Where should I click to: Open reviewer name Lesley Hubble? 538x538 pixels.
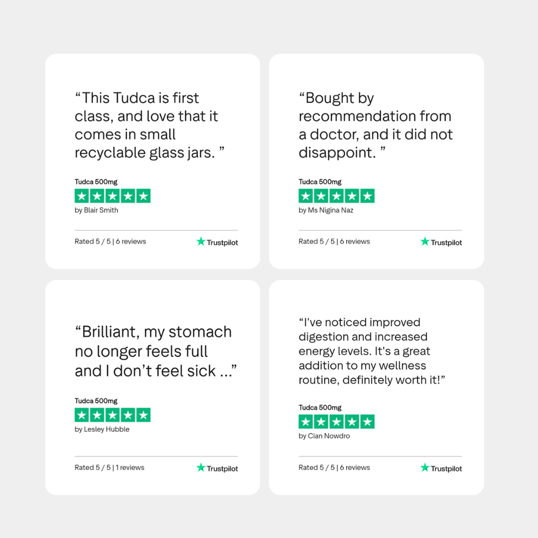pyautogui.click(x=102, y=429)
